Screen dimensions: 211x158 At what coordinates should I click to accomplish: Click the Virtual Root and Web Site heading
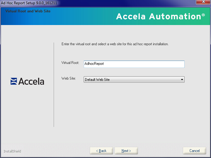point(28,11)
